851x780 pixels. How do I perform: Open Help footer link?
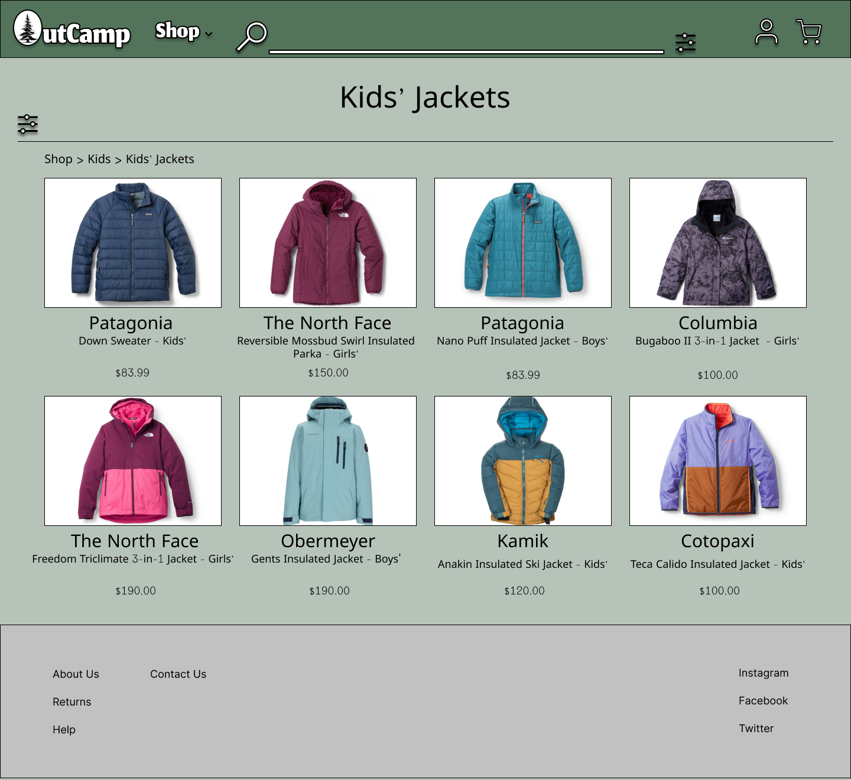[64, 730]
